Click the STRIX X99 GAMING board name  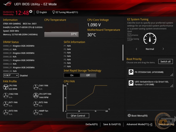(x=12, y=24)
